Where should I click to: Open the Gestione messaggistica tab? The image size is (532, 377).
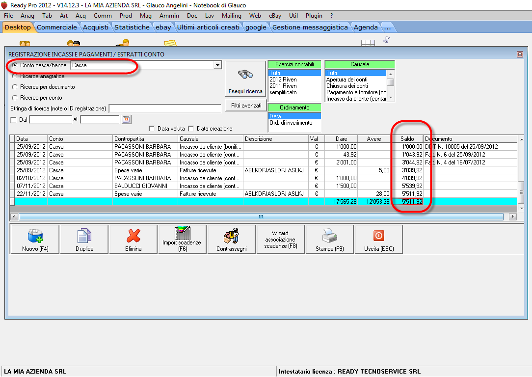click(310, 27)
